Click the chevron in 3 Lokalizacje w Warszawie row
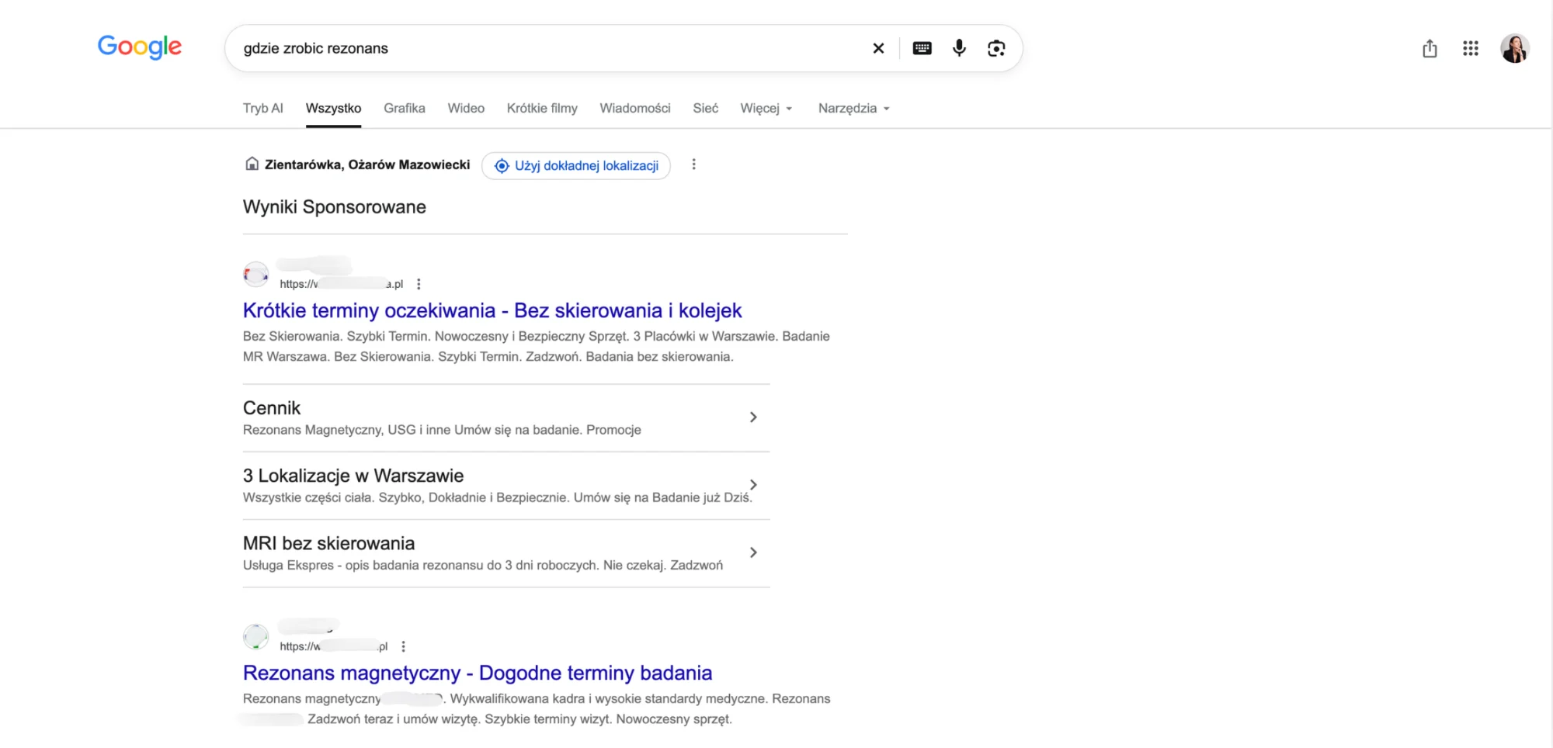The width and height of the screenshot is (1553, 748). click(x=752, y=485)
